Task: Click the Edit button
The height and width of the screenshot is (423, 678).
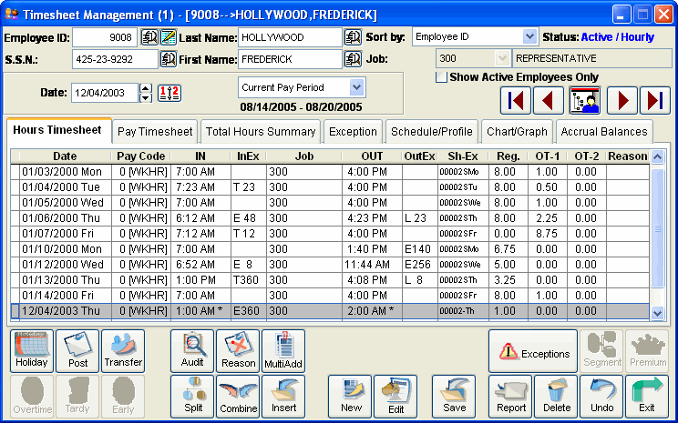Action: coord(395,397)
